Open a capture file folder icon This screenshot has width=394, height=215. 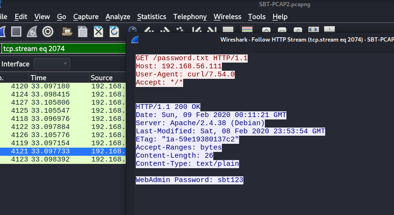[67, 32]
